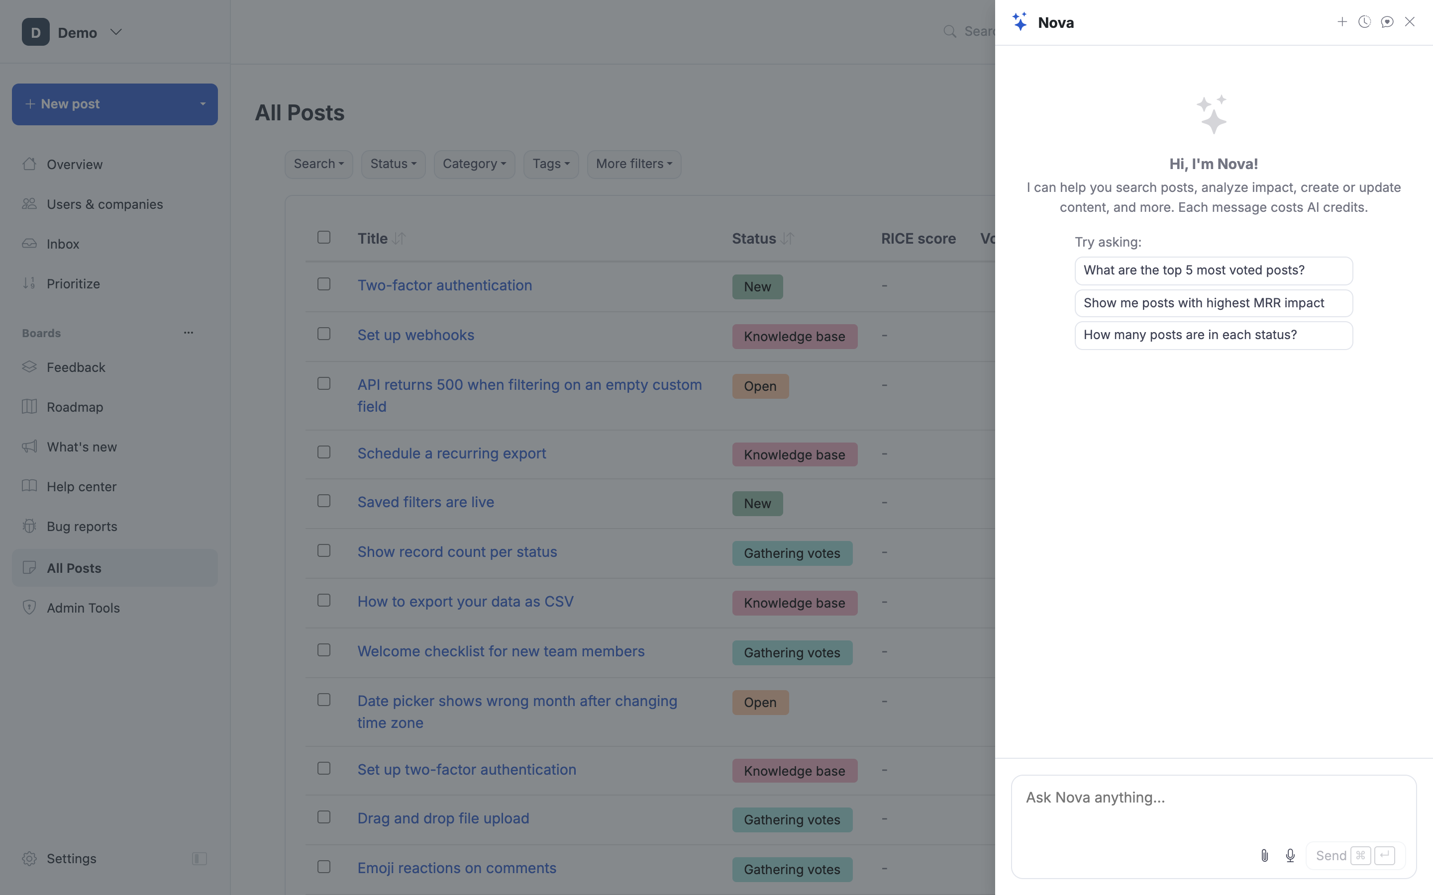The width and height of the screenshot is (1433, 895).
Task: Choose 'How many posts are in each status?'
Action: (x=1213, y=335)
